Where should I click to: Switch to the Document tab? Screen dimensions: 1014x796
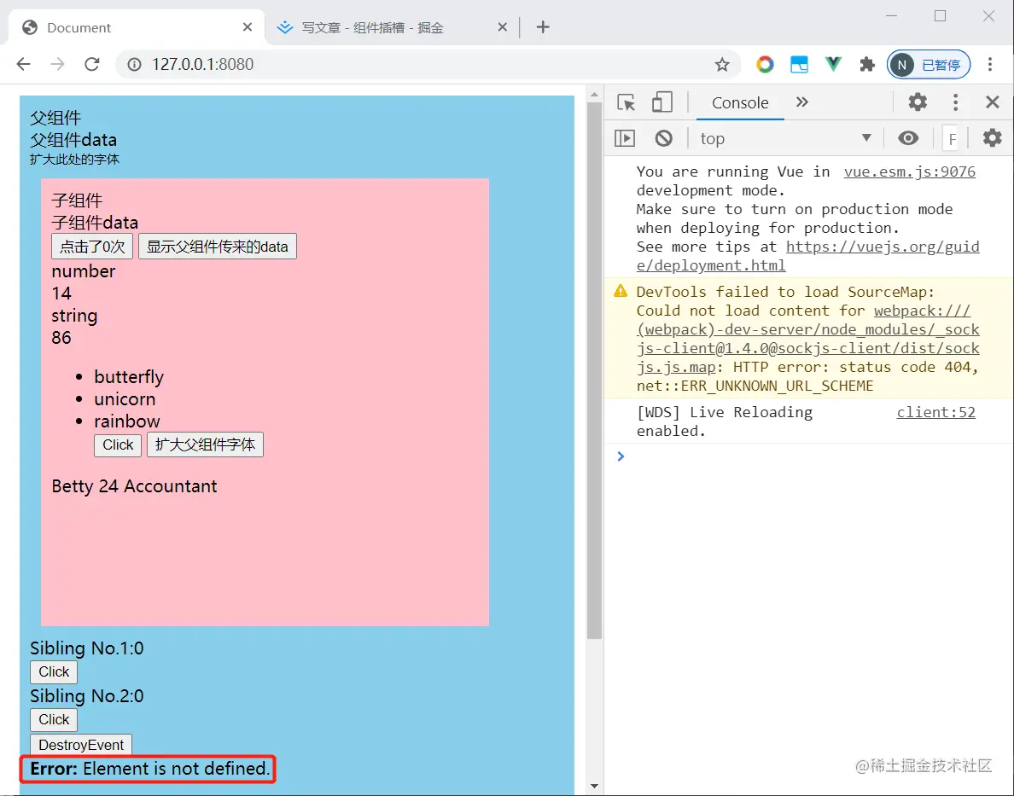tap(137, 27)
